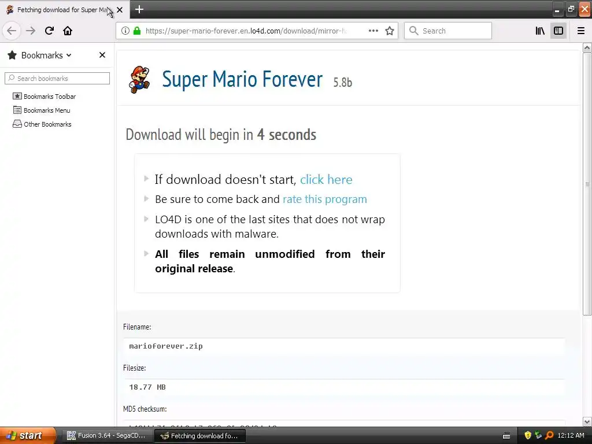Image resolution: width=592 pixels, height=444 pixels.
Task: Click the page vertical scrollbar thumb
Action: [x=587, y=184]
